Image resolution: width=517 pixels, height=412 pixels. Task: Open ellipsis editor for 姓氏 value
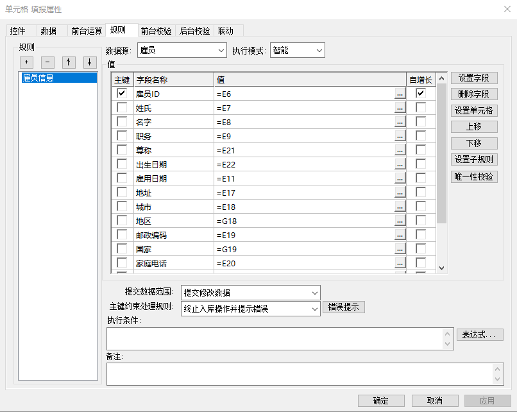coord(400,108)
